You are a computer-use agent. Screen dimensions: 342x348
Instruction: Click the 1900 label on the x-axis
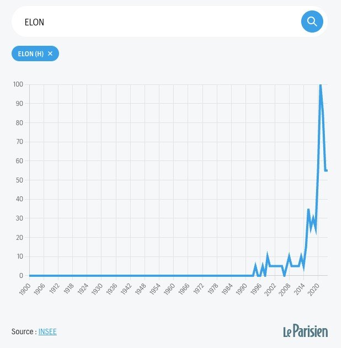click(25, 289)
